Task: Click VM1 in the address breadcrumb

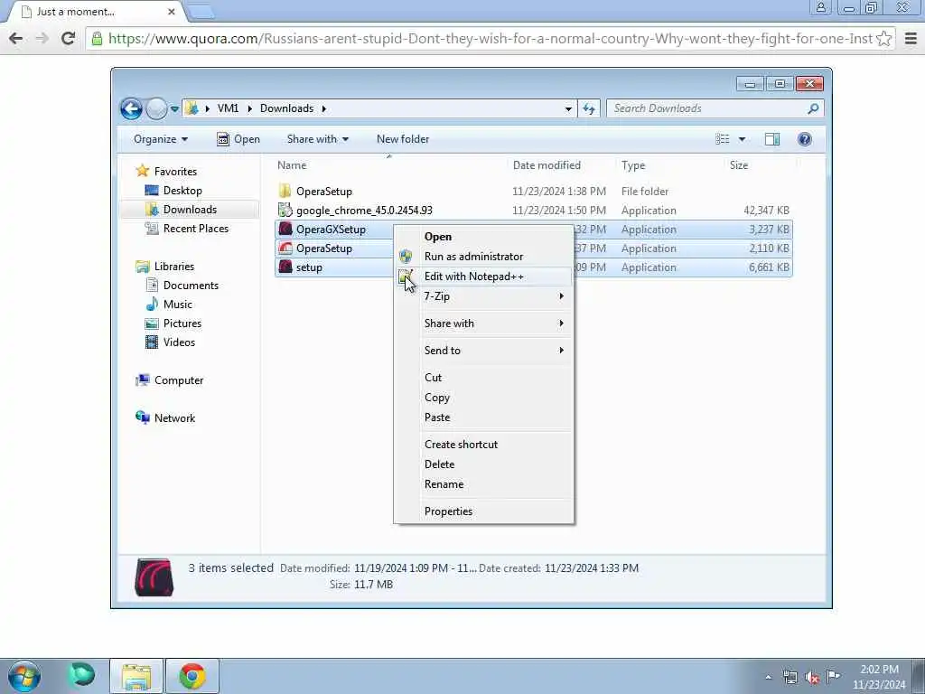Action: pos(228,108)
